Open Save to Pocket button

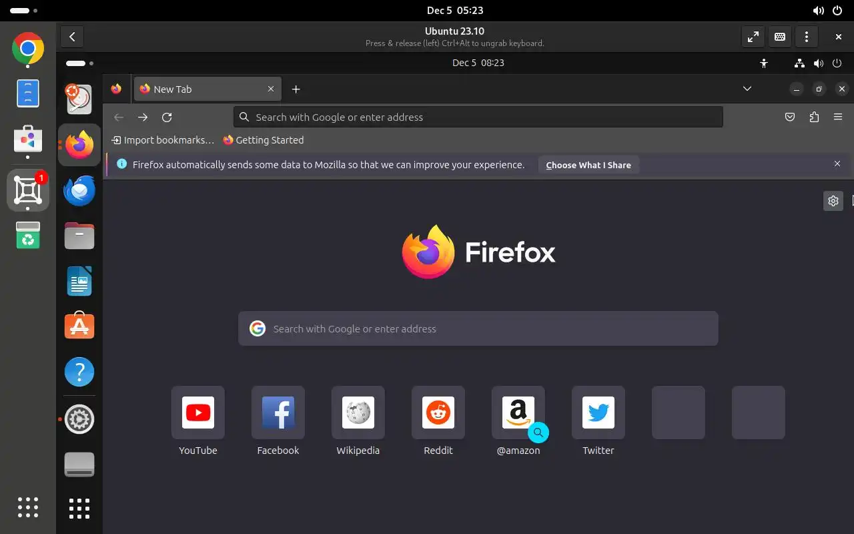(x=790, y=117)
